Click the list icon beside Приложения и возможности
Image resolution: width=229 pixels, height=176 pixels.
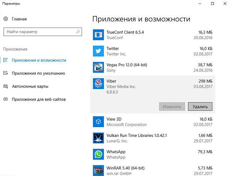pyautogui.click(x=6, y=60)
